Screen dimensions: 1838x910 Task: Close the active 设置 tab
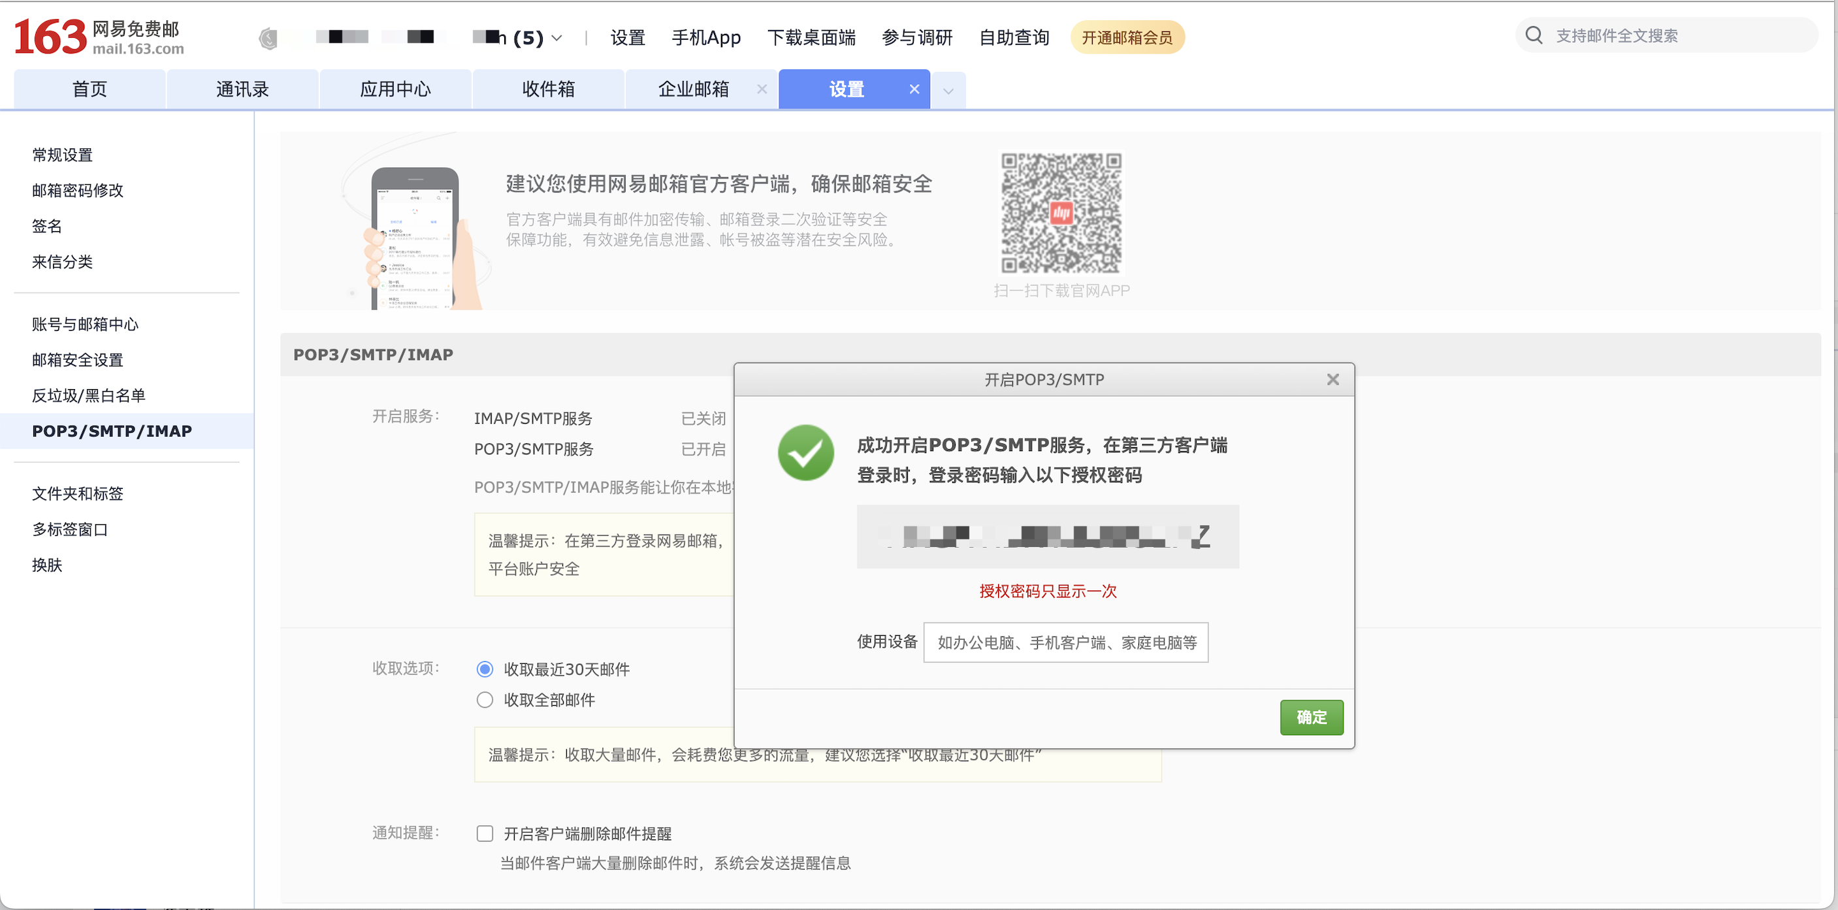point(914,89)
